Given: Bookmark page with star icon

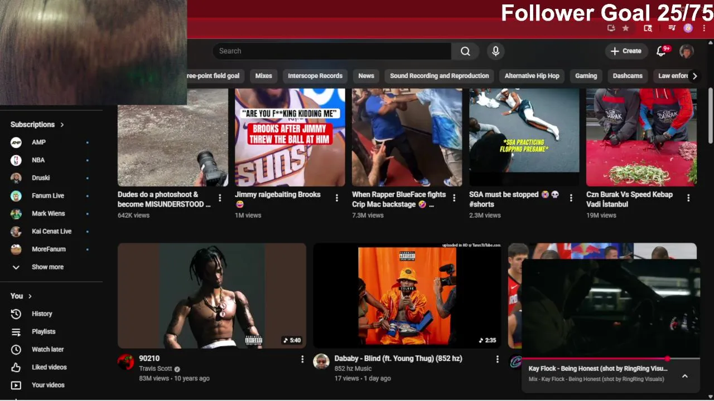Looking at the screenshot, I should tap(626, 28).
